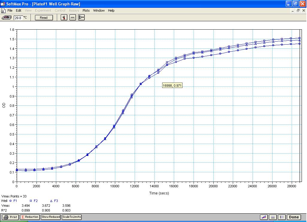The width and height of the screenshot is (307, 222).
Task: Click the document icon left of File menu
Action: (x=3, y=10)
